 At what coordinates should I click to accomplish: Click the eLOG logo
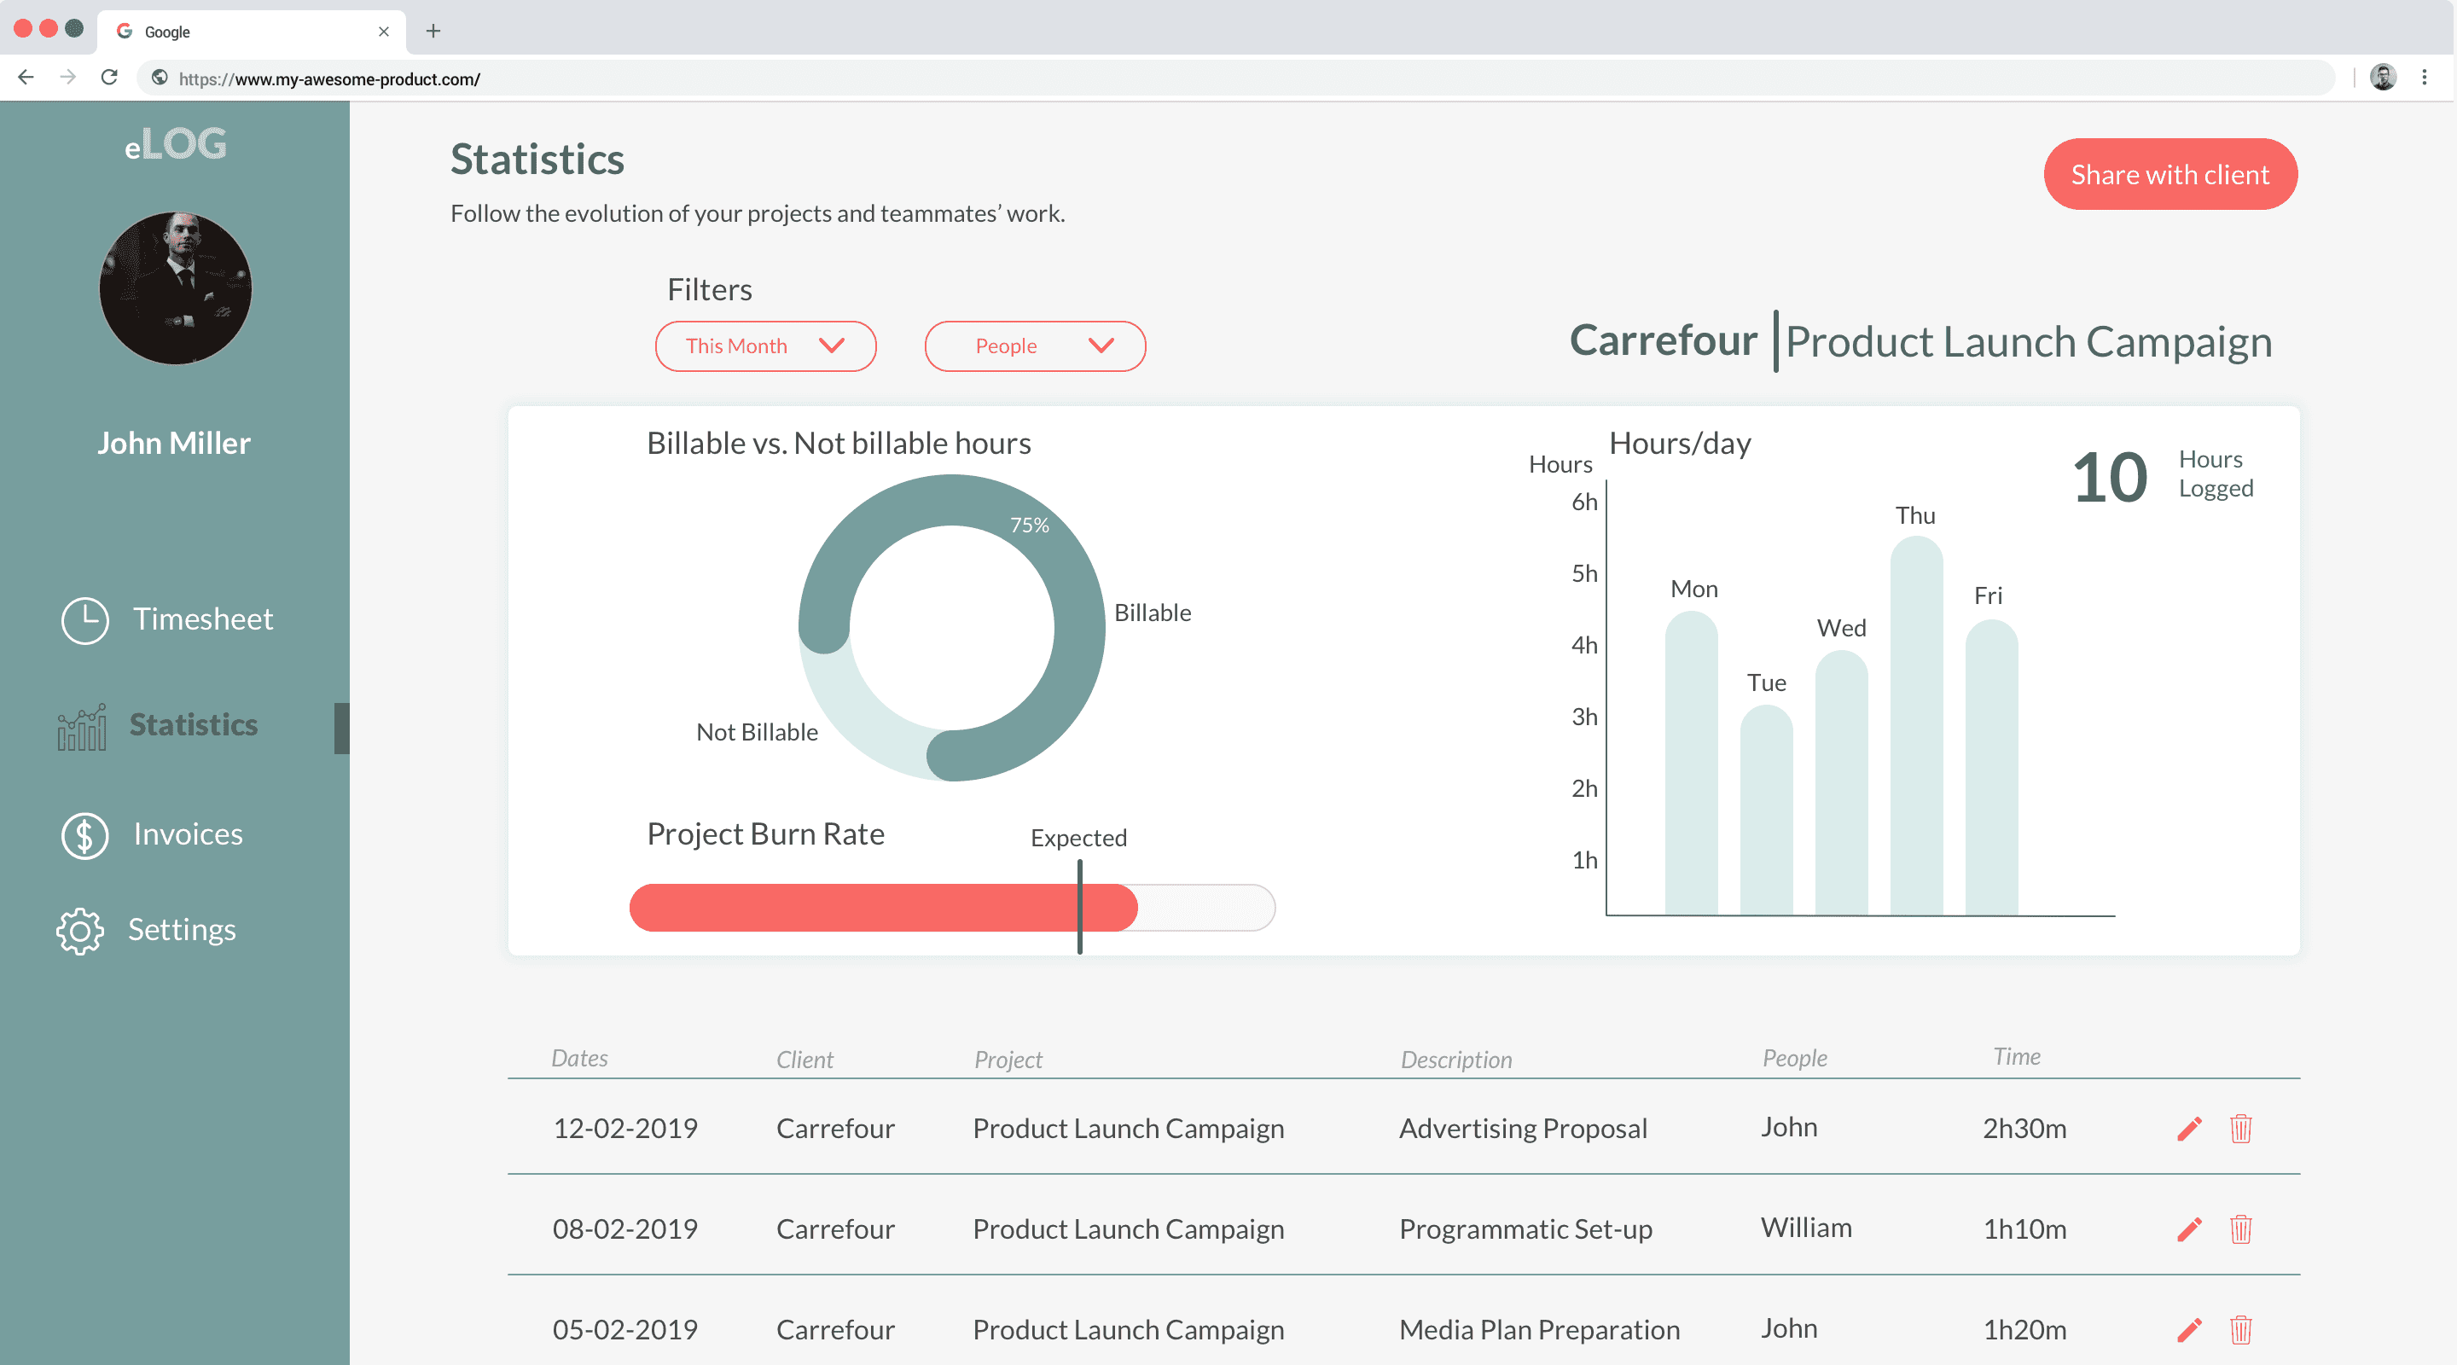(x=176, y=144)
